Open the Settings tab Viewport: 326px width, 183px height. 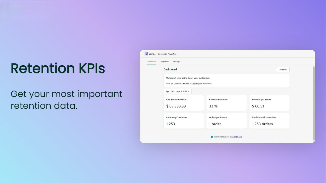pos(176,62)
